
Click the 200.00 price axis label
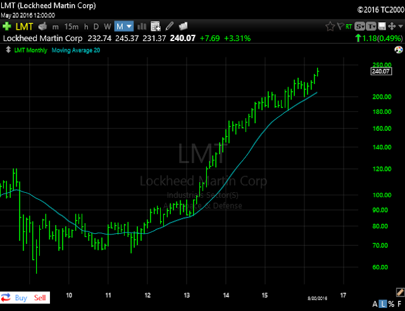pos(382,97)
